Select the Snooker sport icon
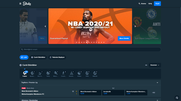Viewport: 181px width, 101px height. [x=72, y=74]
